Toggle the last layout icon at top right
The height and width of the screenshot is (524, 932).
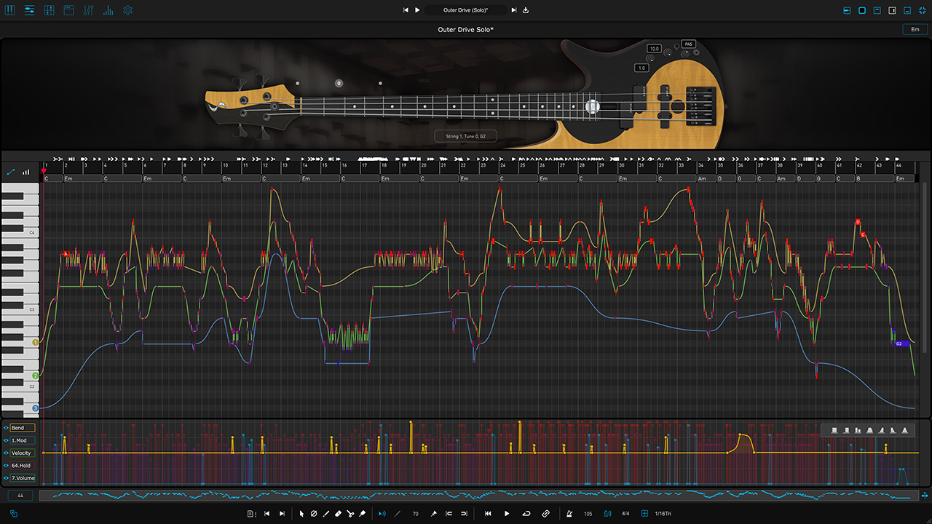click(922, 10)
